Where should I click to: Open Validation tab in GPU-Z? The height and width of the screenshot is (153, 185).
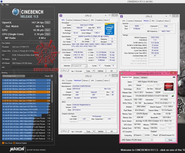click(x=144, y=78)
